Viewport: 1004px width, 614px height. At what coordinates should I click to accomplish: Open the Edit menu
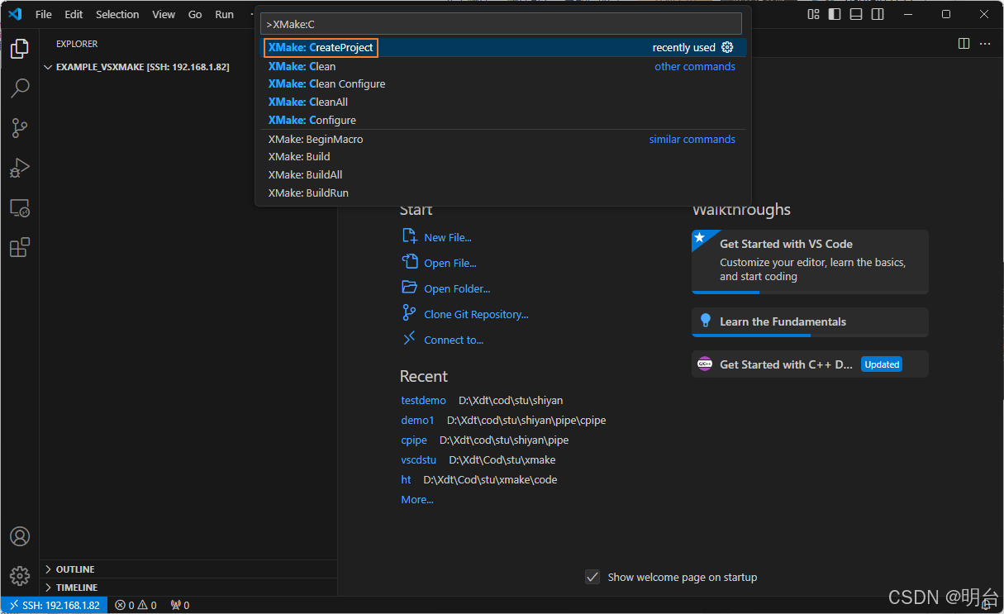[74, 14]
